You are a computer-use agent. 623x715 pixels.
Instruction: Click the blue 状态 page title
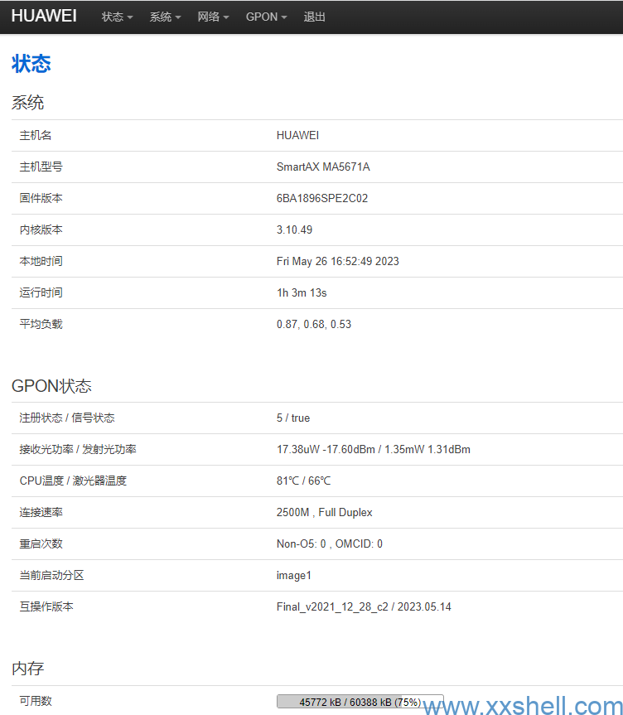tap(31, 64)
